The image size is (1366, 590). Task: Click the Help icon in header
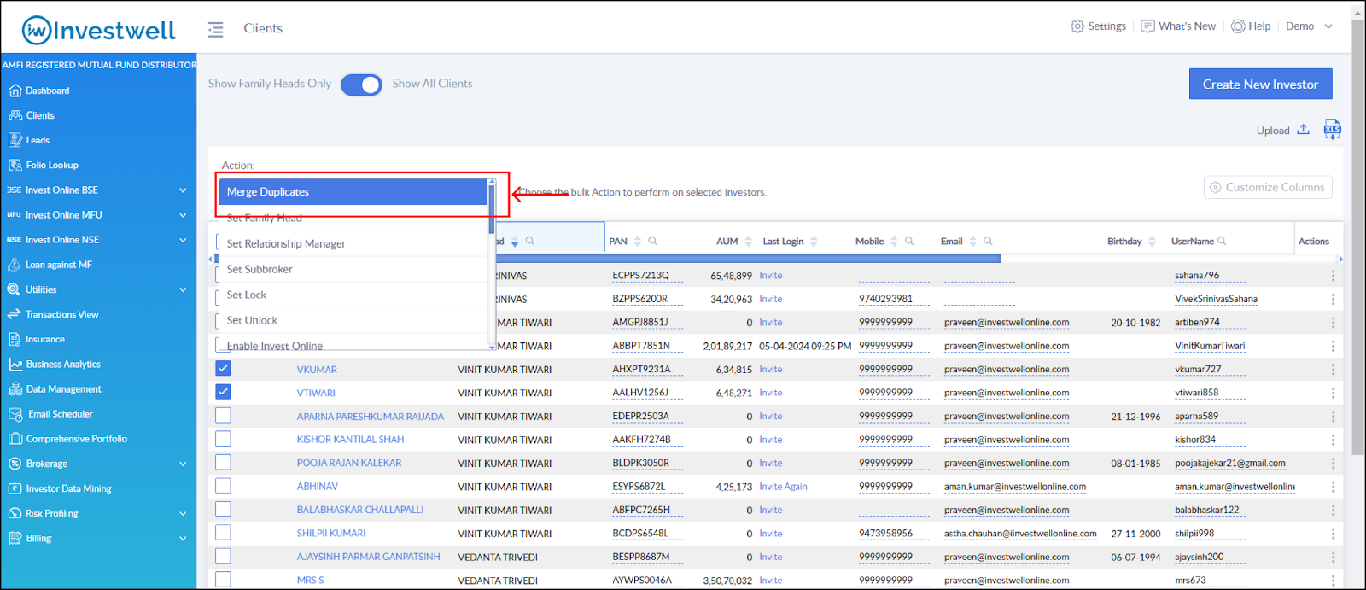pos(1238,26)
